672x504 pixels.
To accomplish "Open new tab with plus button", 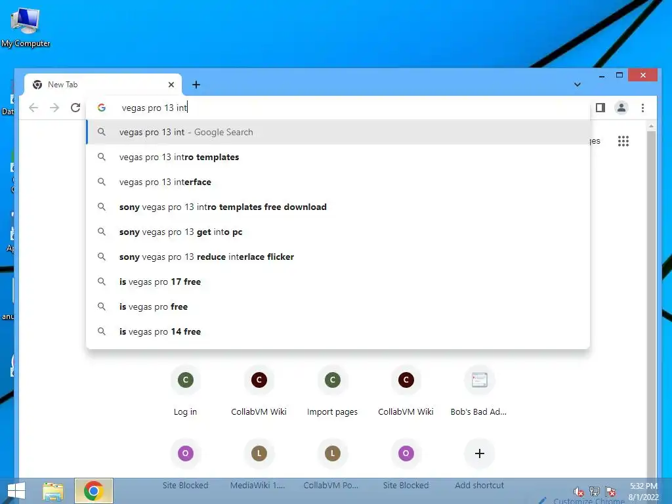I will (196, 85).
